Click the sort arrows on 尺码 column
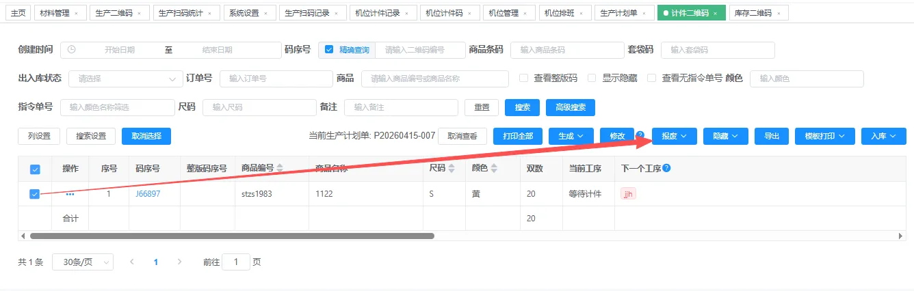The width and height of the screenshot is (914, 291). click(x=453, y=169)
